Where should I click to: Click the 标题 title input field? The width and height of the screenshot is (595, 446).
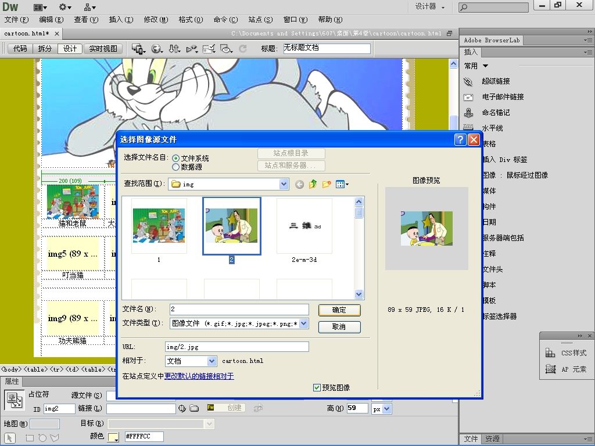pos(327,48)
